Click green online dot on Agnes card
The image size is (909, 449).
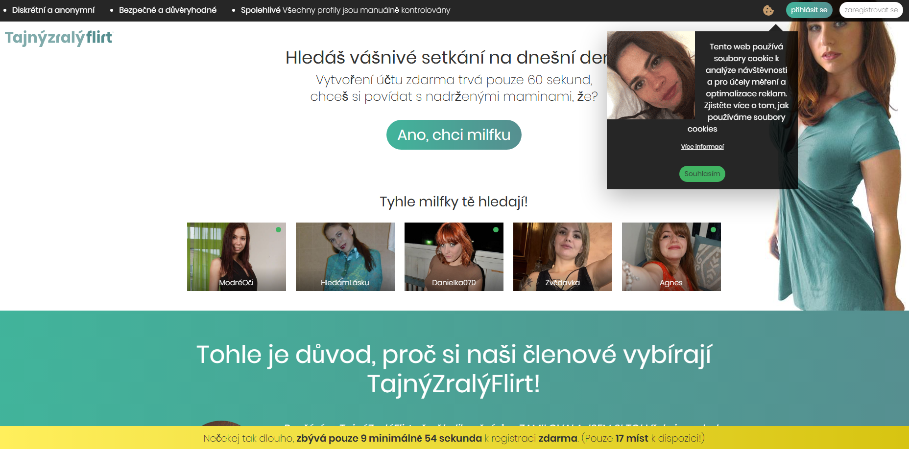click(x=713, y=229)
